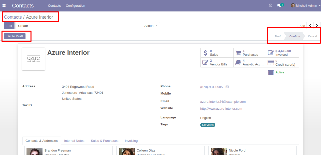Image resolution: width=321 pixels, height=155 pixels.
Task: Click the Services tag
Action: (x=208, y=125)
